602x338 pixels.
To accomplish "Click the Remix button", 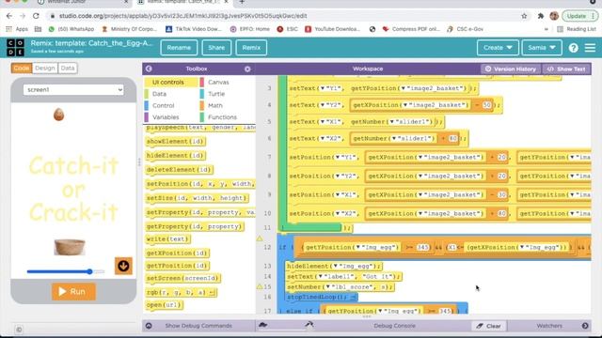I will [x=251, y=48].
